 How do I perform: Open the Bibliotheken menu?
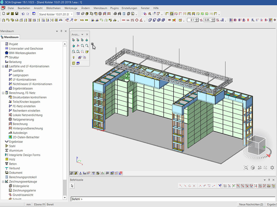coord(53,8)
